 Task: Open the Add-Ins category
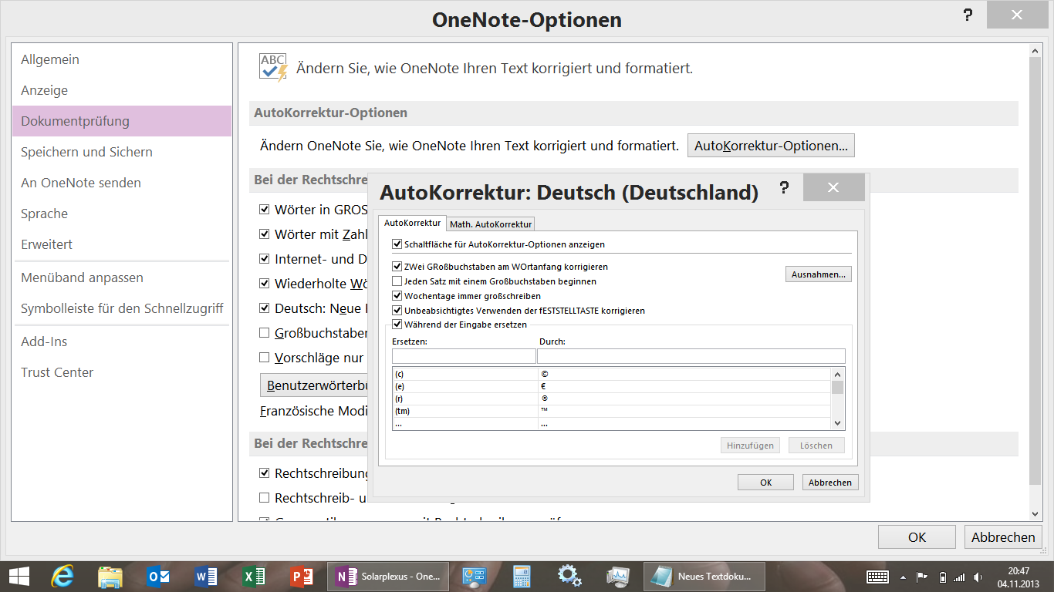tap(122, 341)
